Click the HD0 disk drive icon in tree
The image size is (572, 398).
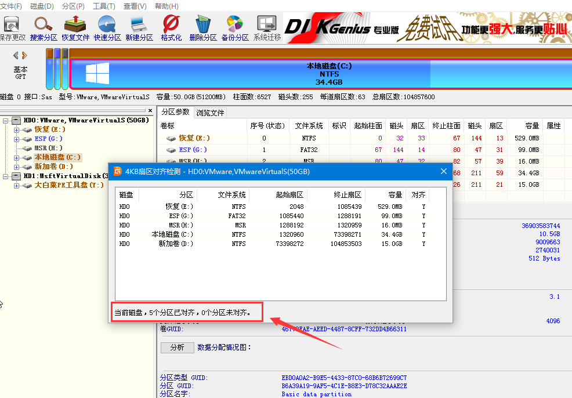(x=16, y=120)
